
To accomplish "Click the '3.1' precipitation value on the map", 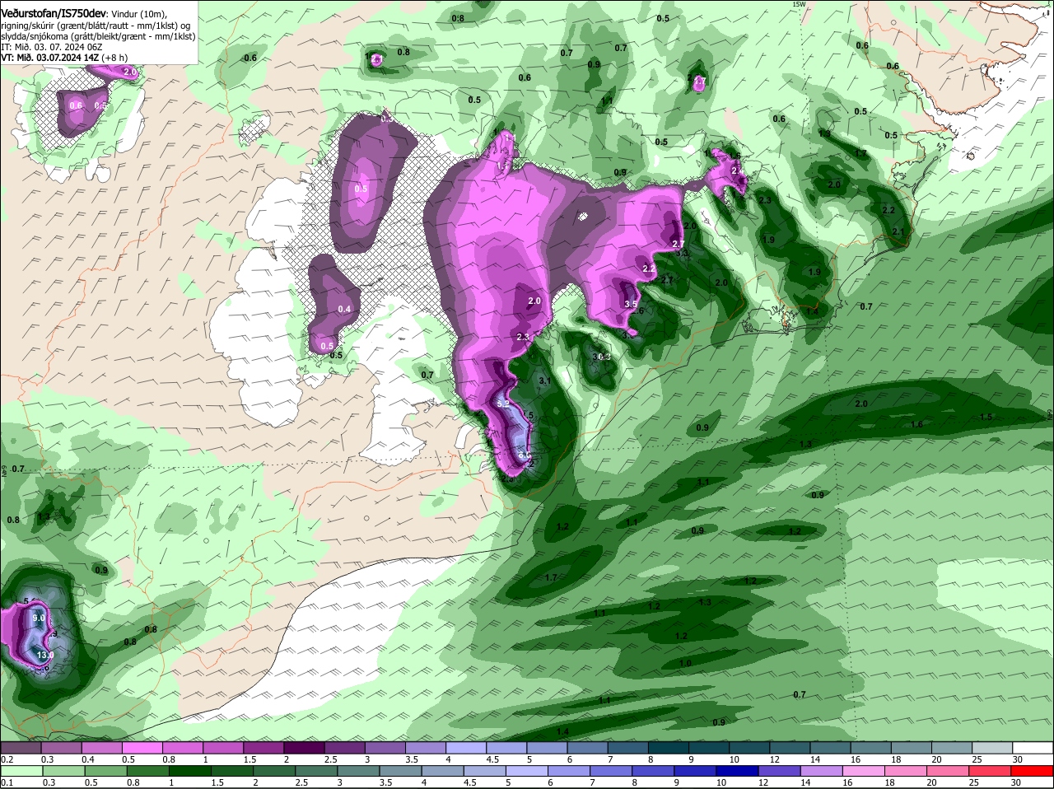I will 544,381.
